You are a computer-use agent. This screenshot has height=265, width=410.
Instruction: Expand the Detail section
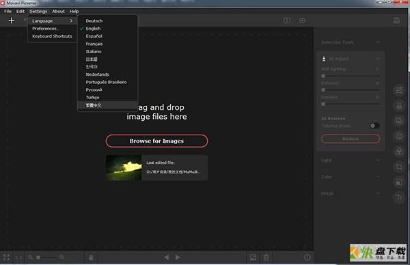click(x=378, y=193)
